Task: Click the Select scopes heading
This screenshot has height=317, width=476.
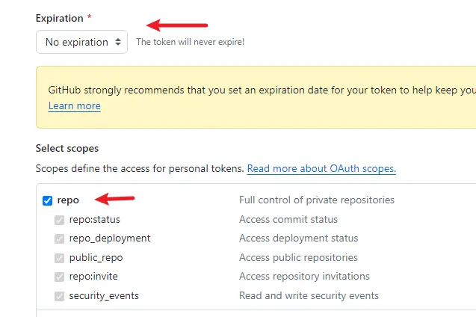Action: pyautogui.click(x=67, y=149)
